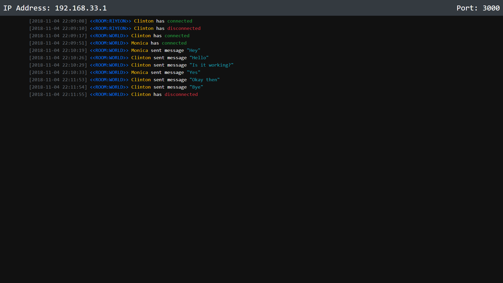Screen dimensions: 503x283
Task: Click the "Hey" message text
Action: click(x=193, y=50)
